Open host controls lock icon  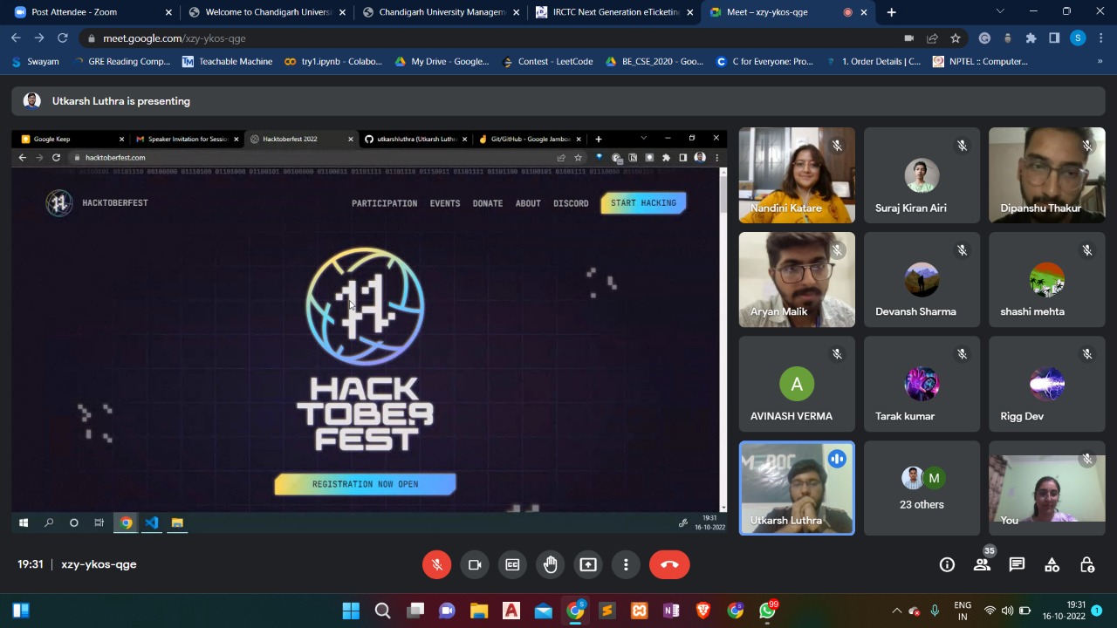coord(1086,564)
